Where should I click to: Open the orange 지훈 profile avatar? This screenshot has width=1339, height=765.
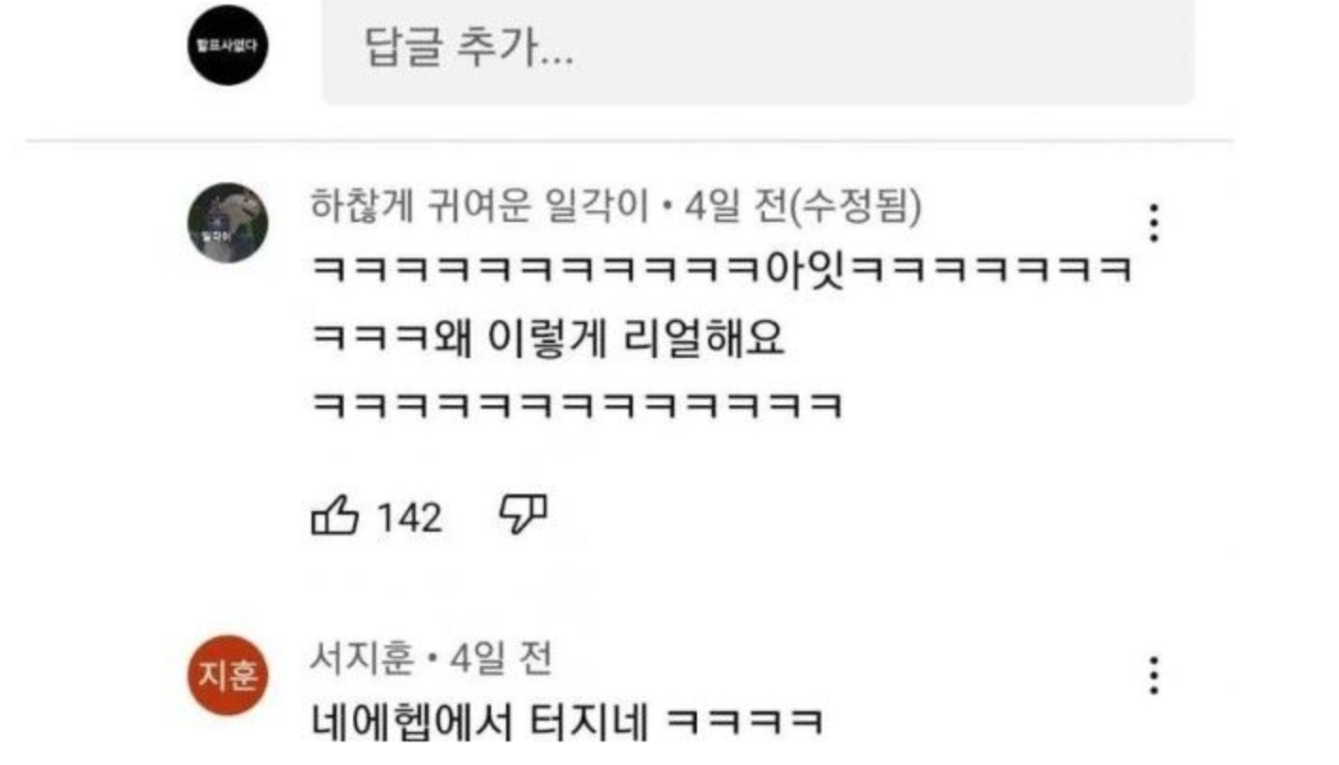[x=228, y=675]
